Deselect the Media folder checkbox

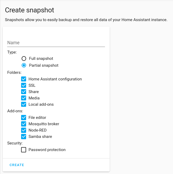pos(24,98)
